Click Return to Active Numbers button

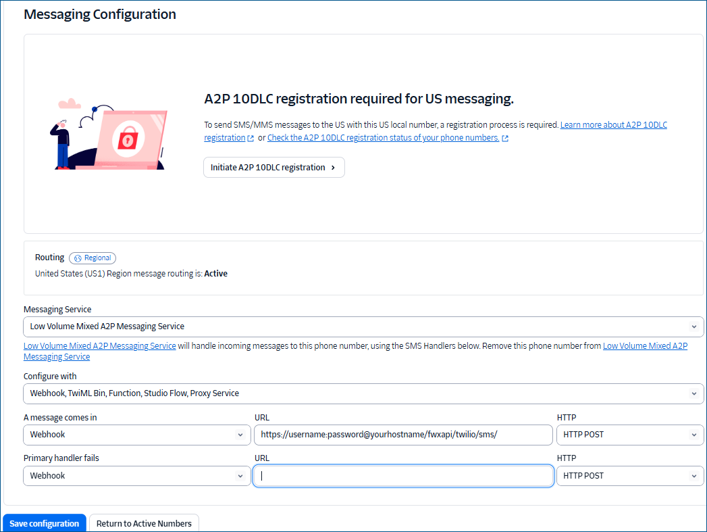coord(144,523)
